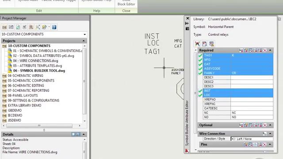Click the first tool icon in Optional header

(x=241, y=125)
